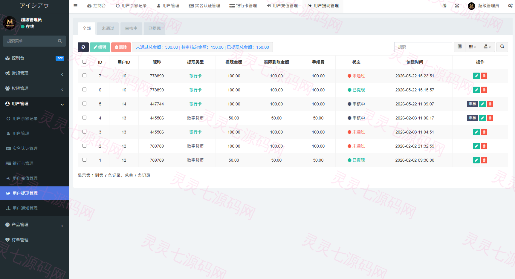Click the 搜索菜单 sidebar search field

pos(34,41)
